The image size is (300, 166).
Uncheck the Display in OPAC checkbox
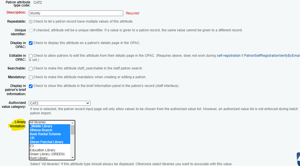31,43
